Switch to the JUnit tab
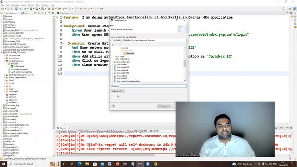This screenshot has height=167, width=297. pyautogui.click(x=25, y=13)
